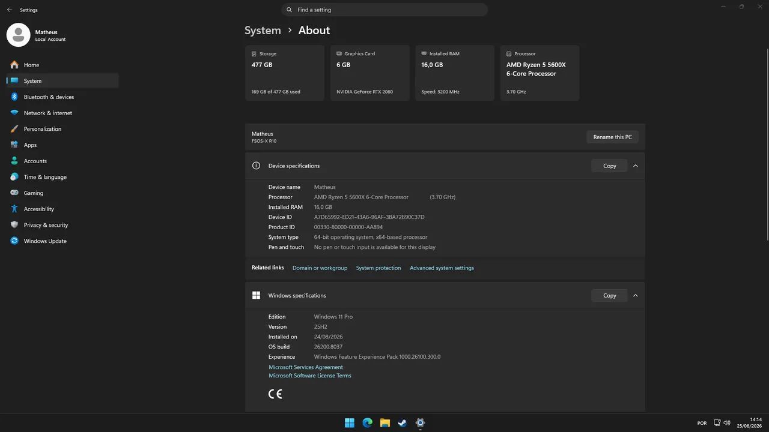Click the System breadcrumb link
Image resolution: width=769 pixels, height=432 pixels.
click(263, 30)
